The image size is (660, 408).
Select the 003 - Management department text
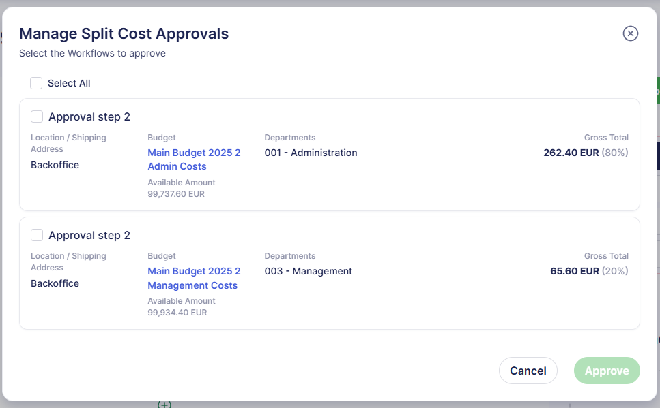tap(308, 271)
